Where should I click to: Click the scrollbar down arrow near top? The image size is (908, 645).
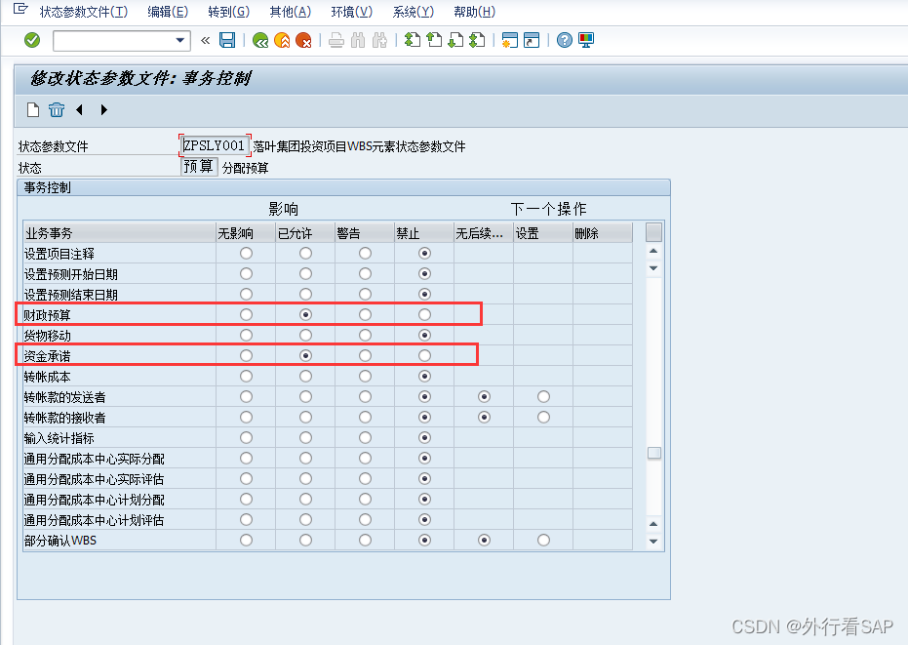[x=653, y=267]
